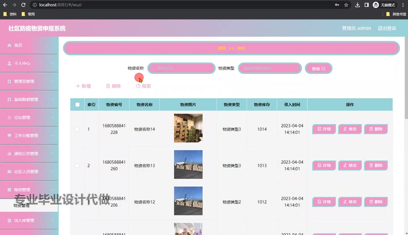Click the 工作分配管理 monitor icon
Image resolution: width=408 pixels, height=235 pixels.
pos(9,136)
